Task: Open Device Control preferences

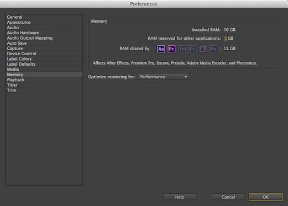Action: point(44,54)
